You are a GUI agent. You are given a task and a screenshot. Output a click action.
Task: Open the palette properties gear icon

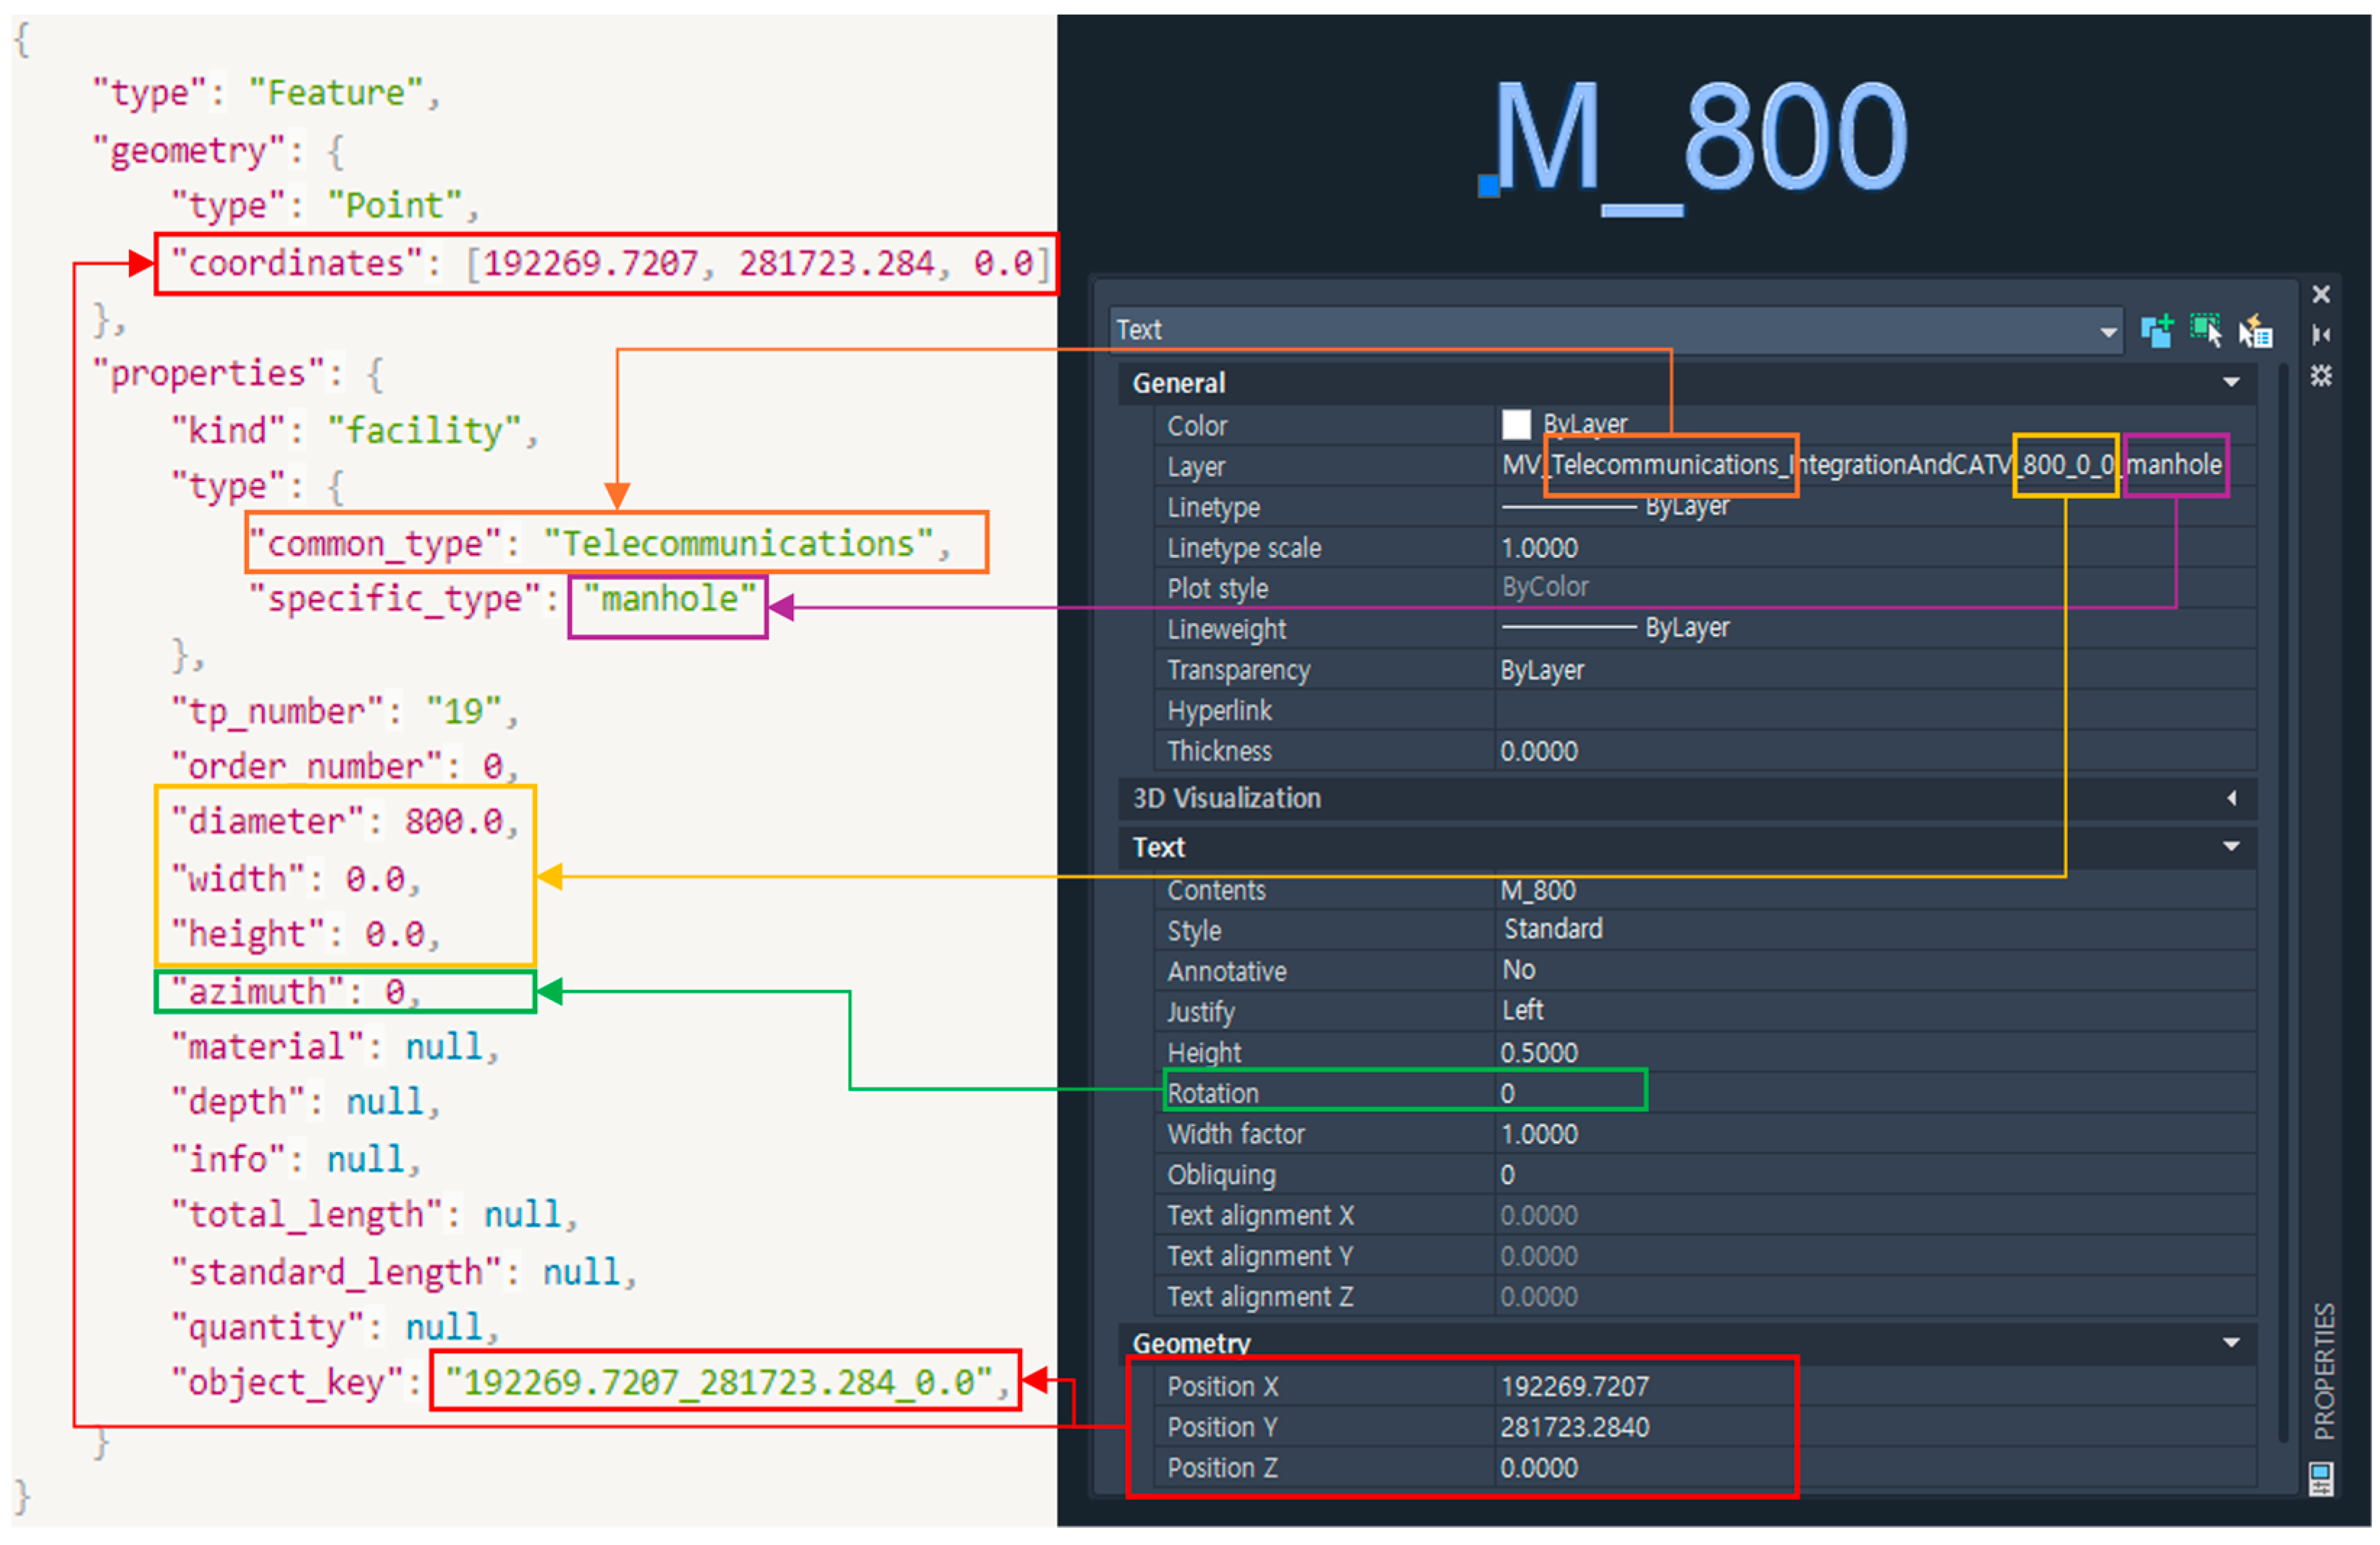tap(2321, 376)
